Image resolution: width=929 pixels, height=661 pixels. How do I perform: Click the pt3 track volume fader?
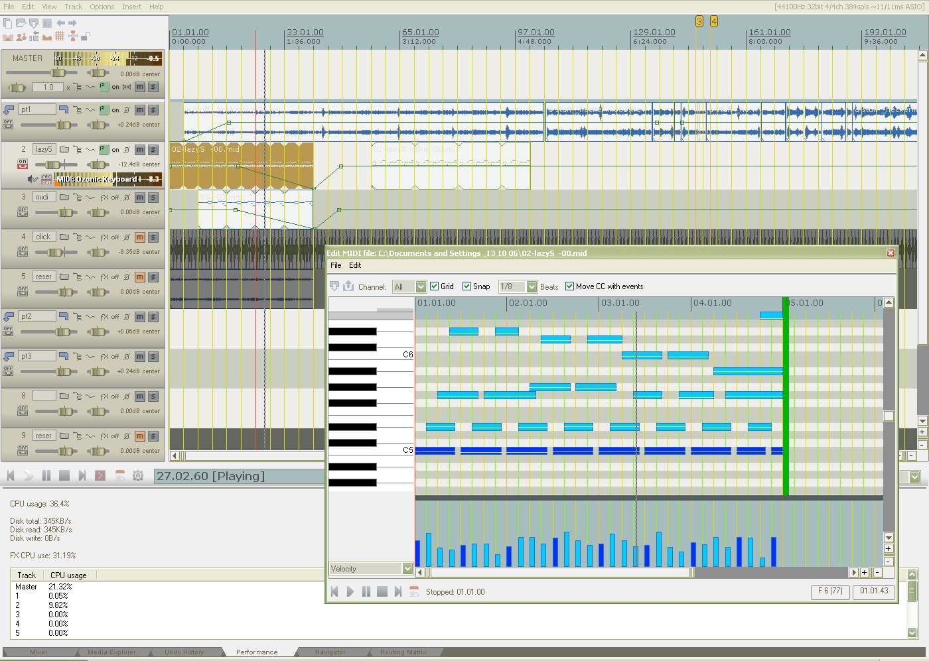coord(64,371)
